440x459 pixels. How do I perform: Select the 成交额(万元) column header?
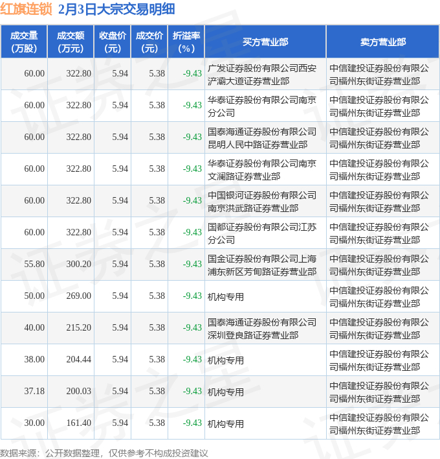pos(71,42)
